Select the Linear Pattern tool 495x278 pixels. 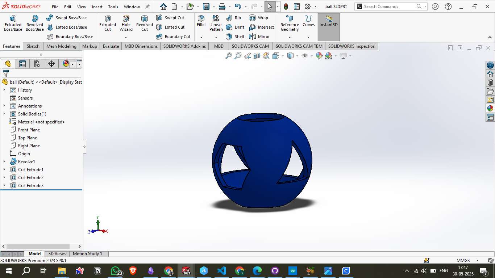pyautogui.click(x=216, y=24)
